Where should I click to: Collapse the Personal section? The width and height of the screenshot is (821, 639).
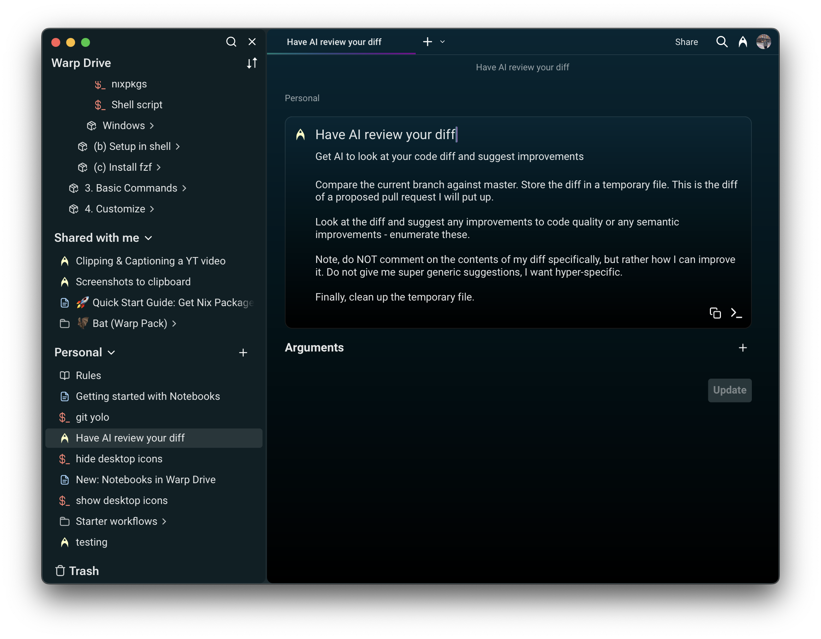[x=111, y=352]
